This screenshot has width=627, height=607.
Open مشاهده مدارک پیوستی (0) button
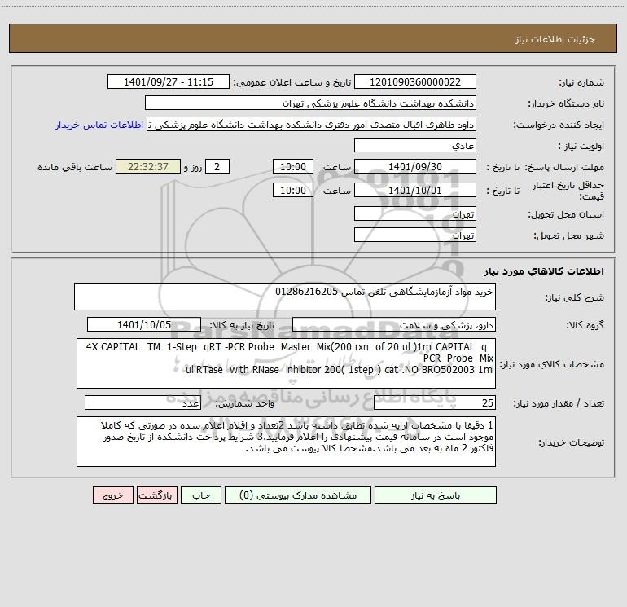[298, 495]
